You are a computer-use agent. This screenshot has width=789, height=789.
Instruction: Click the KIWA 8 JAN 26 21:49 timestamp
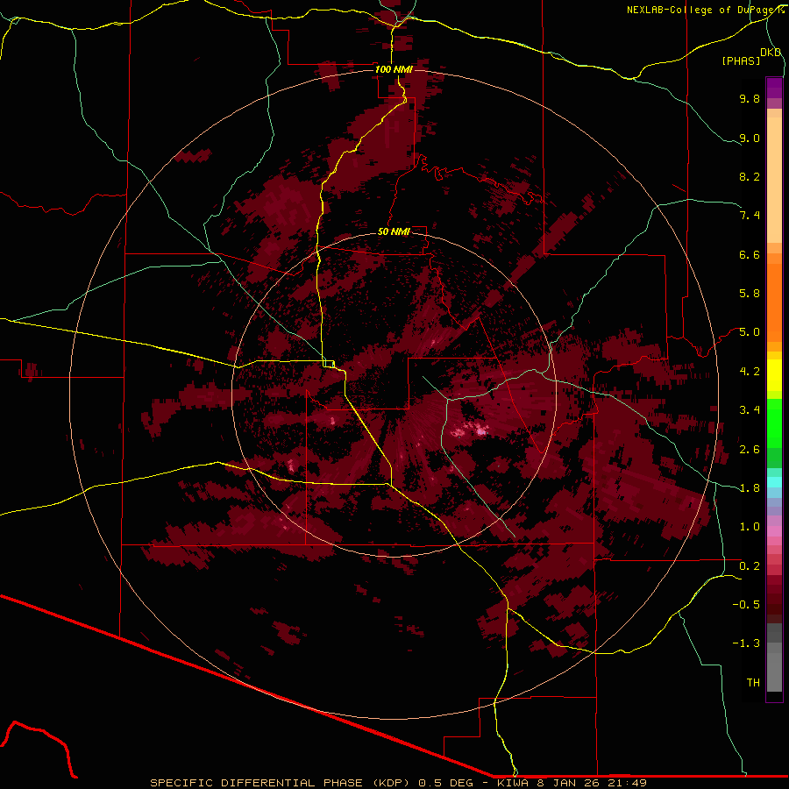click(572, 783)
